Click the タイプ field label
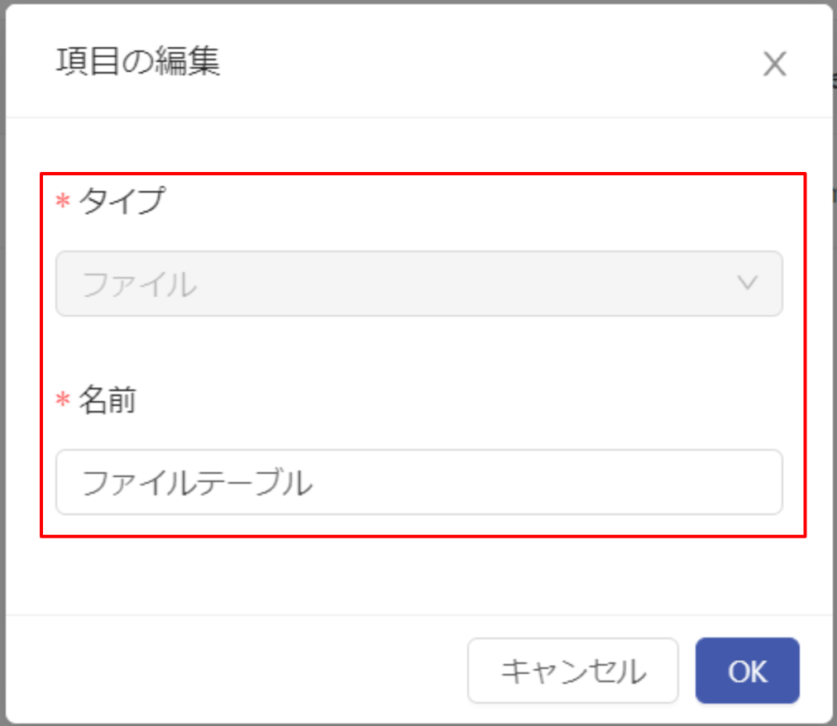The width and height of the screenshot is (837, 726). tap(122, 201)
